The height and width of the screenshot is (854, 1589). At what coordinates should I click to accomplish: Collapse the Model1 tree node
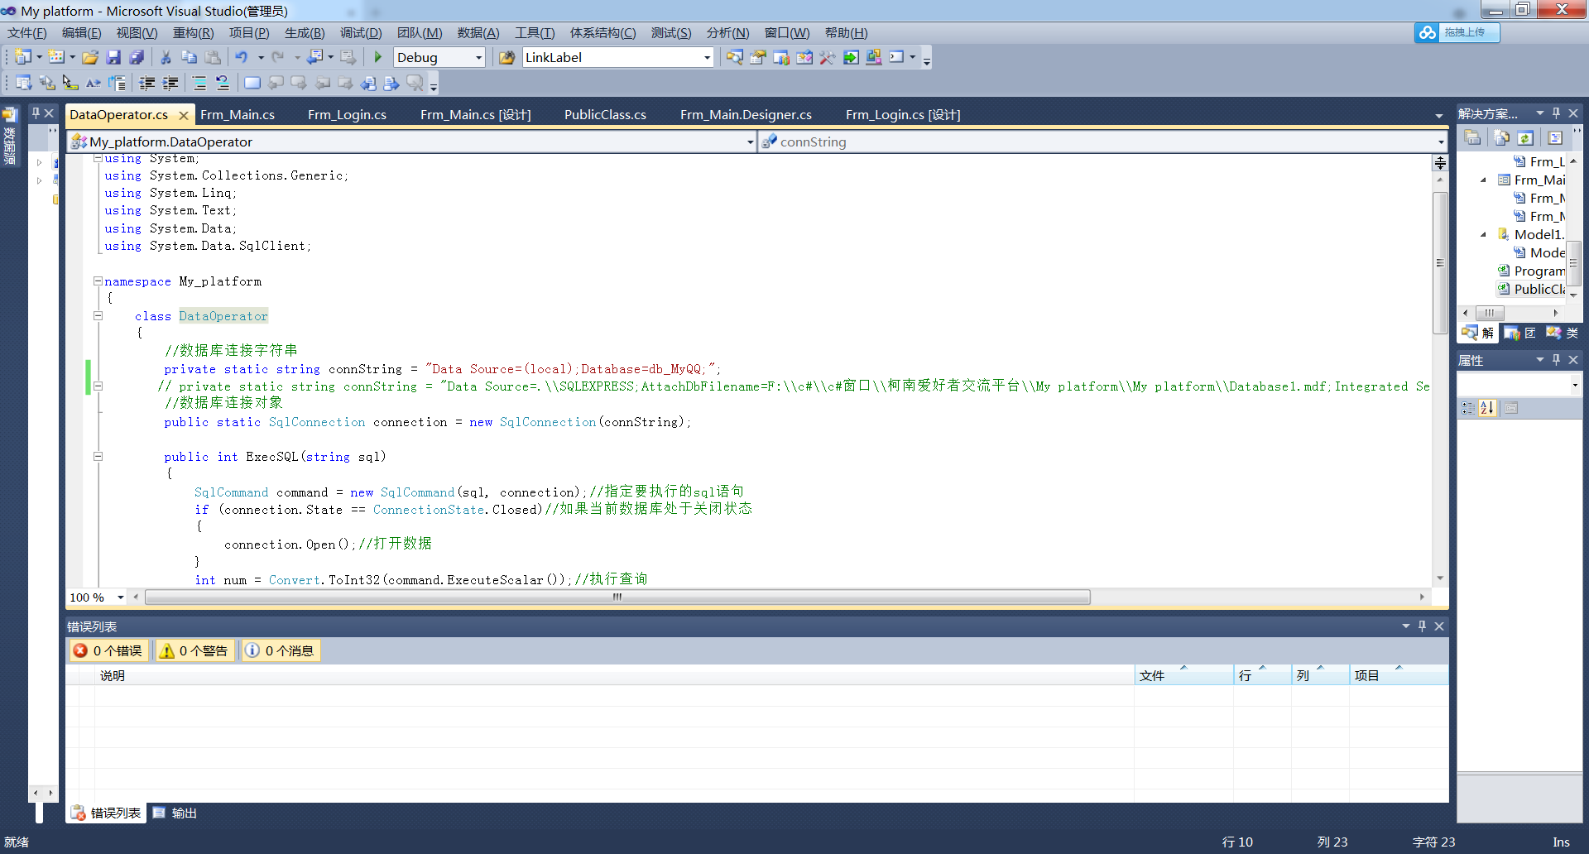(x=1483, y=235)
